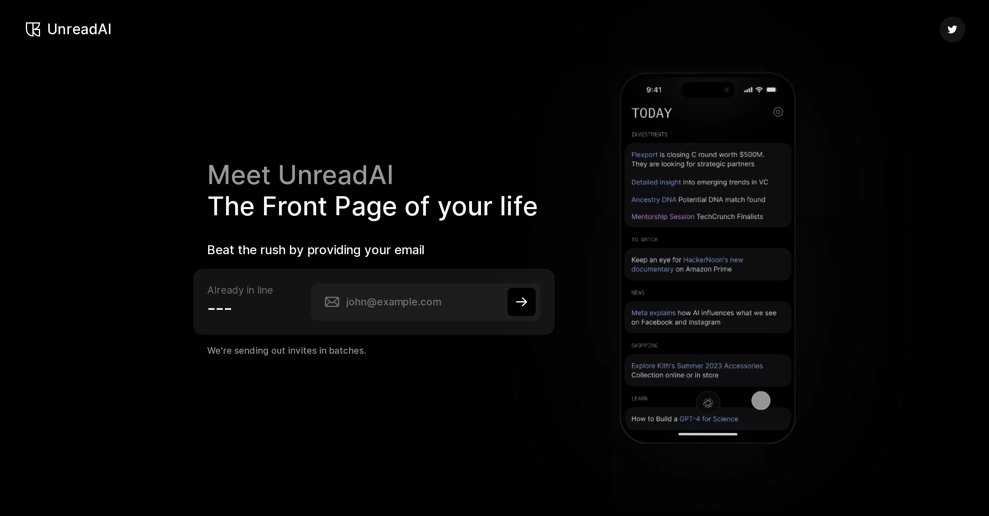Click the gray circle above the LEARN card
The width and height of the screenshot is (989, 516).
click(761, 401)
